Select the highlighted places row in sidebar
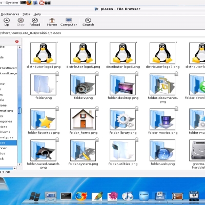 [8, 143]
